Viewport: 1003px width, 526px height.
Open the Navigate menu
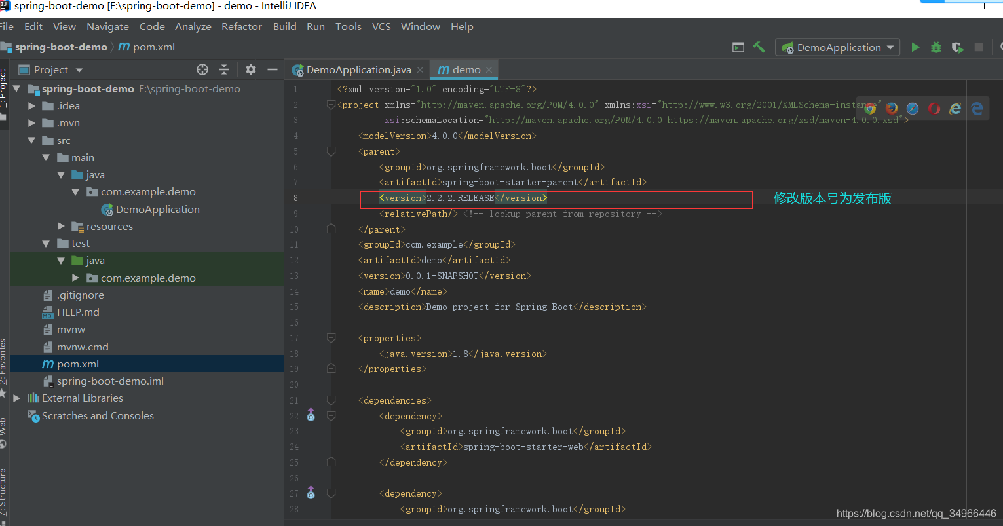(x=107, y=26)
